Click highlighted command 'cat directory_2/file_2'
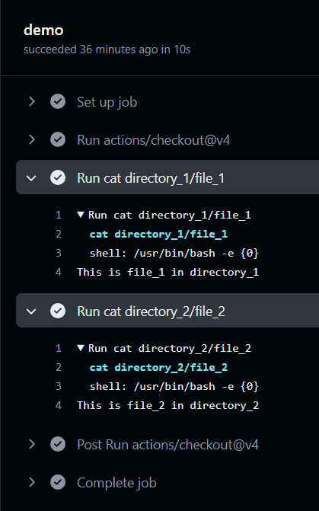The image size is (319, 511). 158,368
